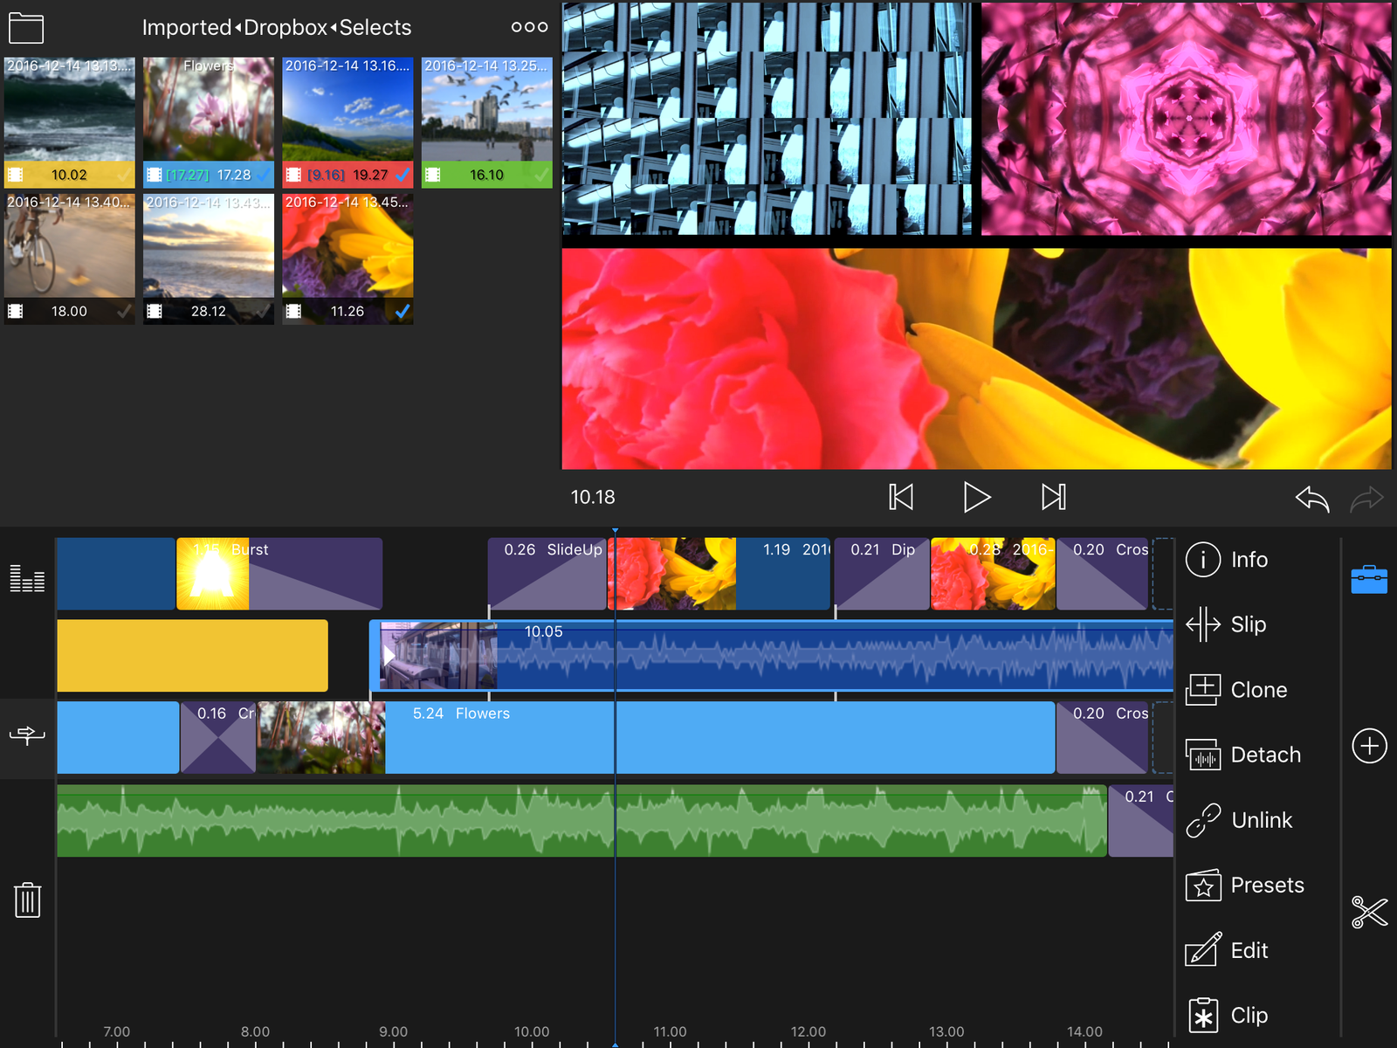This screenshot has height=1048, width=1397.
Task: Click the 10.18 timecode display
Action: click(593, 497)
